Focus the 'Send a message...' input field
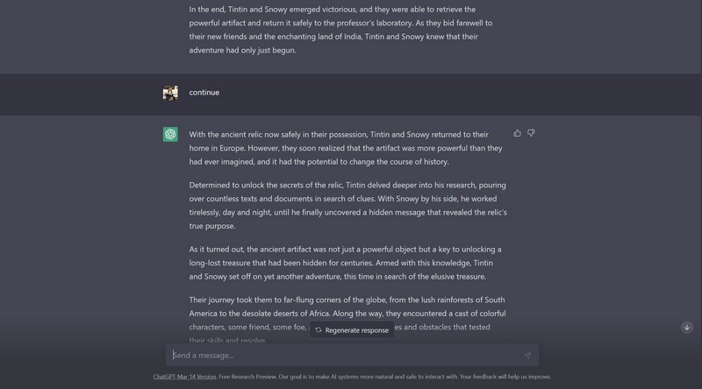 click(342, 356)
